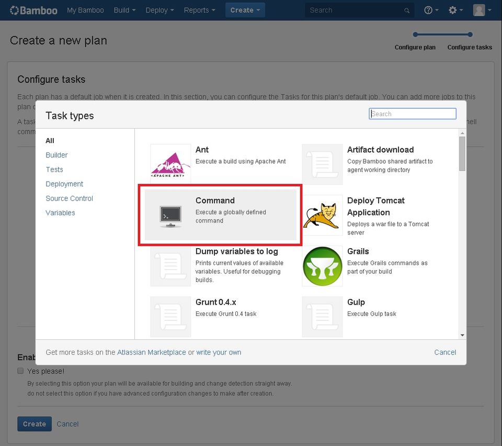
Task: Filter tasks by Builder category
Action: point(56,155)
